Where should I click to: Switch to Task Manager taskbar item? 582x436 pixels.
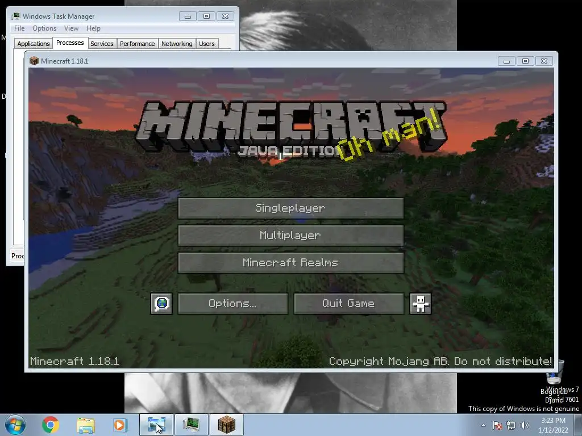[192, 425]
